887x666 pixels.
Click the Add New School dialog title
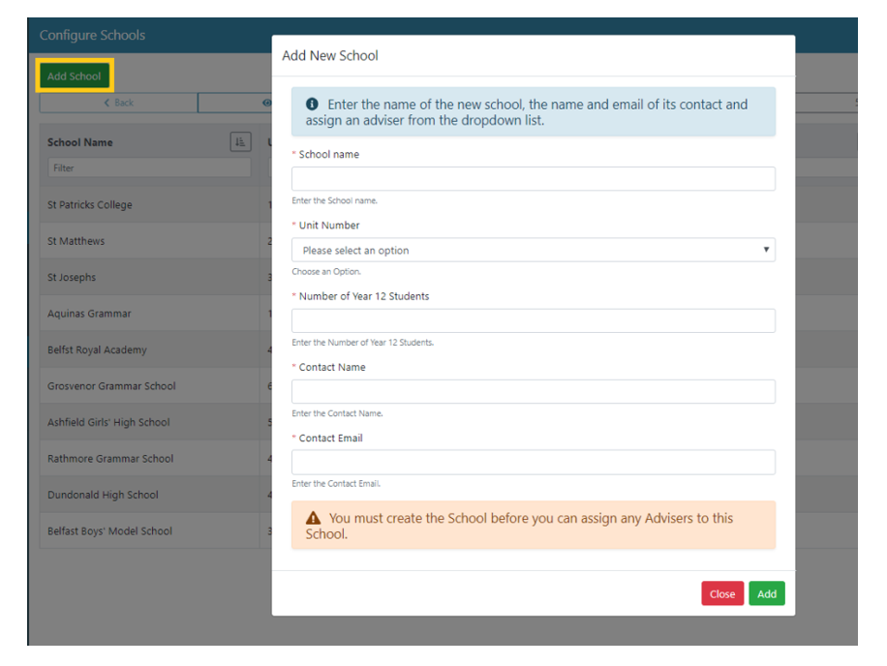point(330,55)
